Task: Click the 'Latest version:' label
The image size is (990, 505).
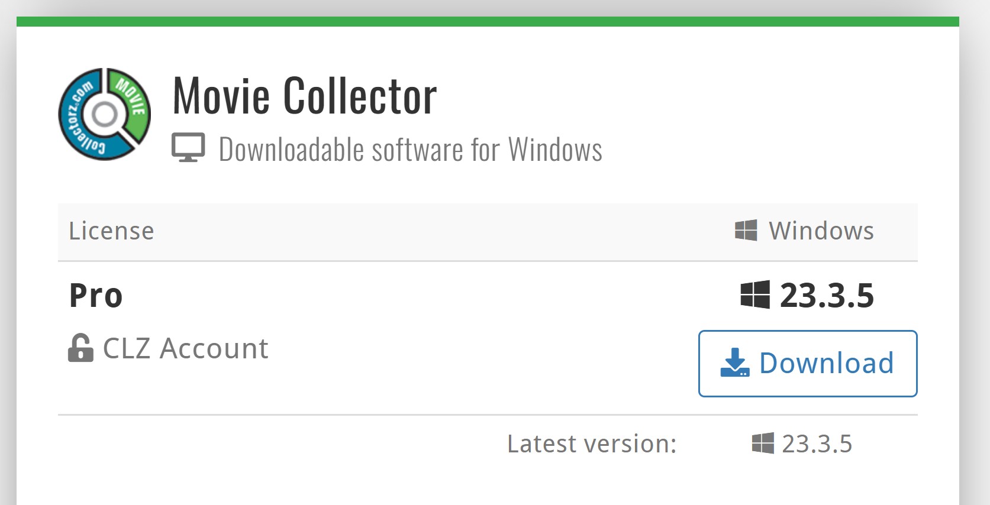Action: pyautogui.click(x=592, y=444)
